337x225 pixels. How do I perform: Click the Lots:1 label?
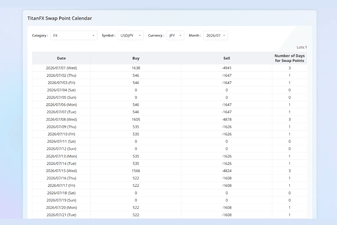pos(302,47)
